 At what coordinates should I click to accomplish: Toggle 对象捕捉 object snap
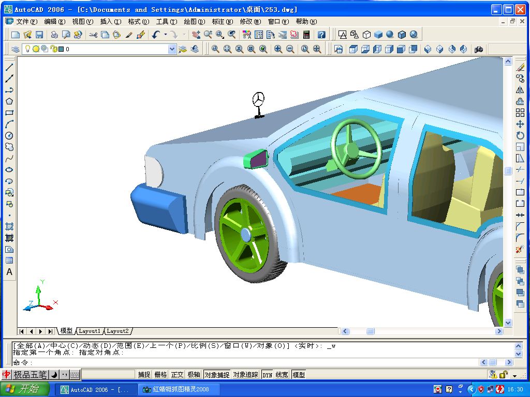217,375
